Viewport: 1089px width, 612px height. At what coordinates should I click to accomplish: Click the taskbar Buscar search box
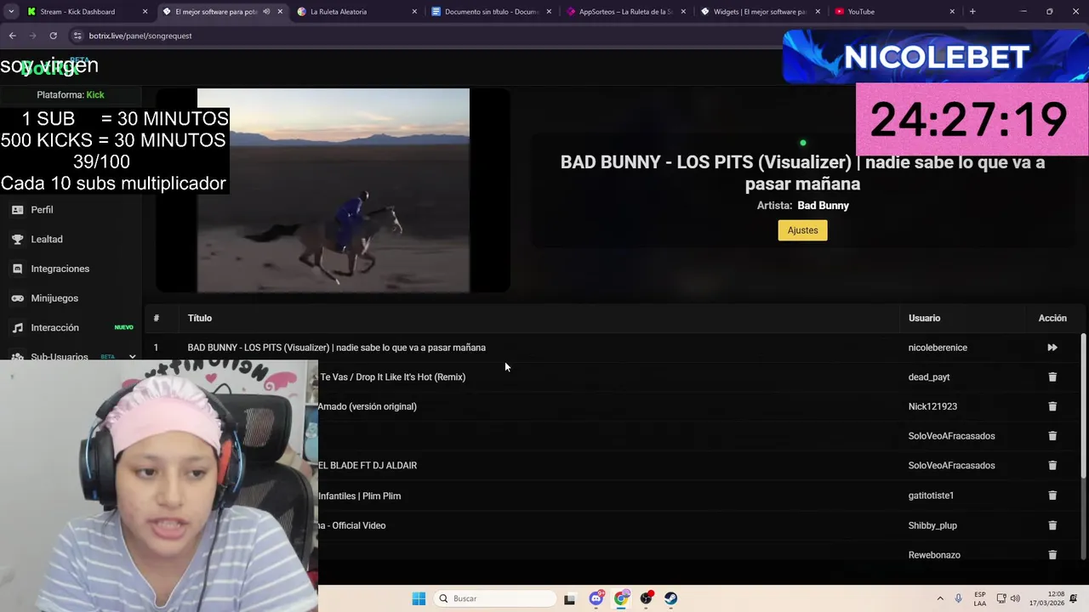tap(495, 598)
